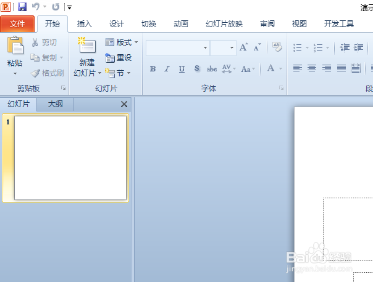Toggle underline formatting

pos(182,69)
